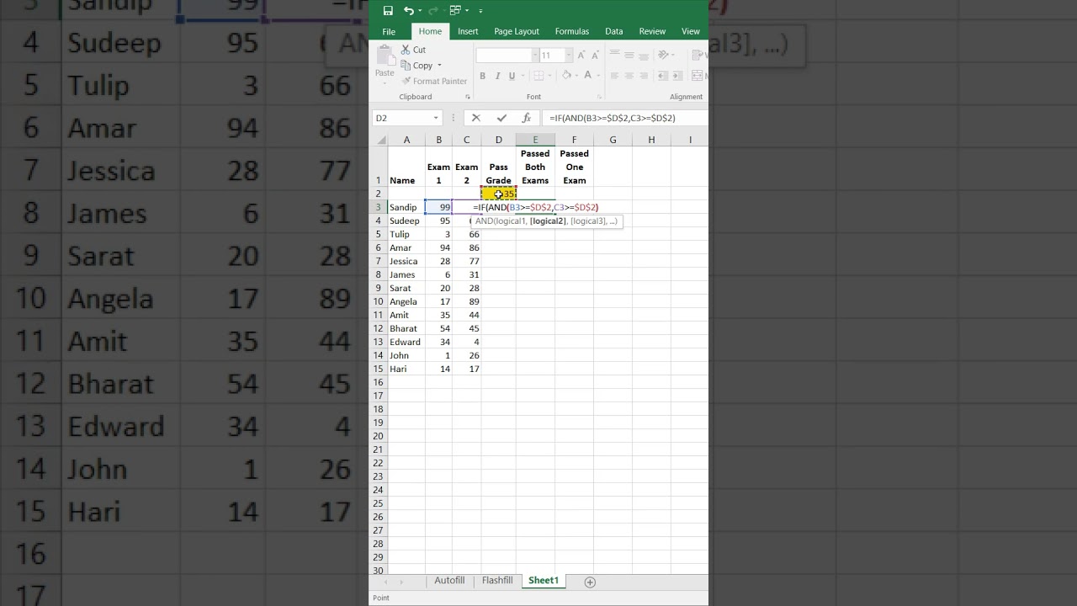Switch to the Insert ribbon tab
1077x606 pixels.
468,31
